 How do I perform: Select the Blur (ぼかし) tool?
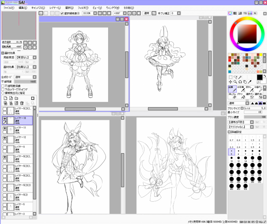click(x=250, y=89)
